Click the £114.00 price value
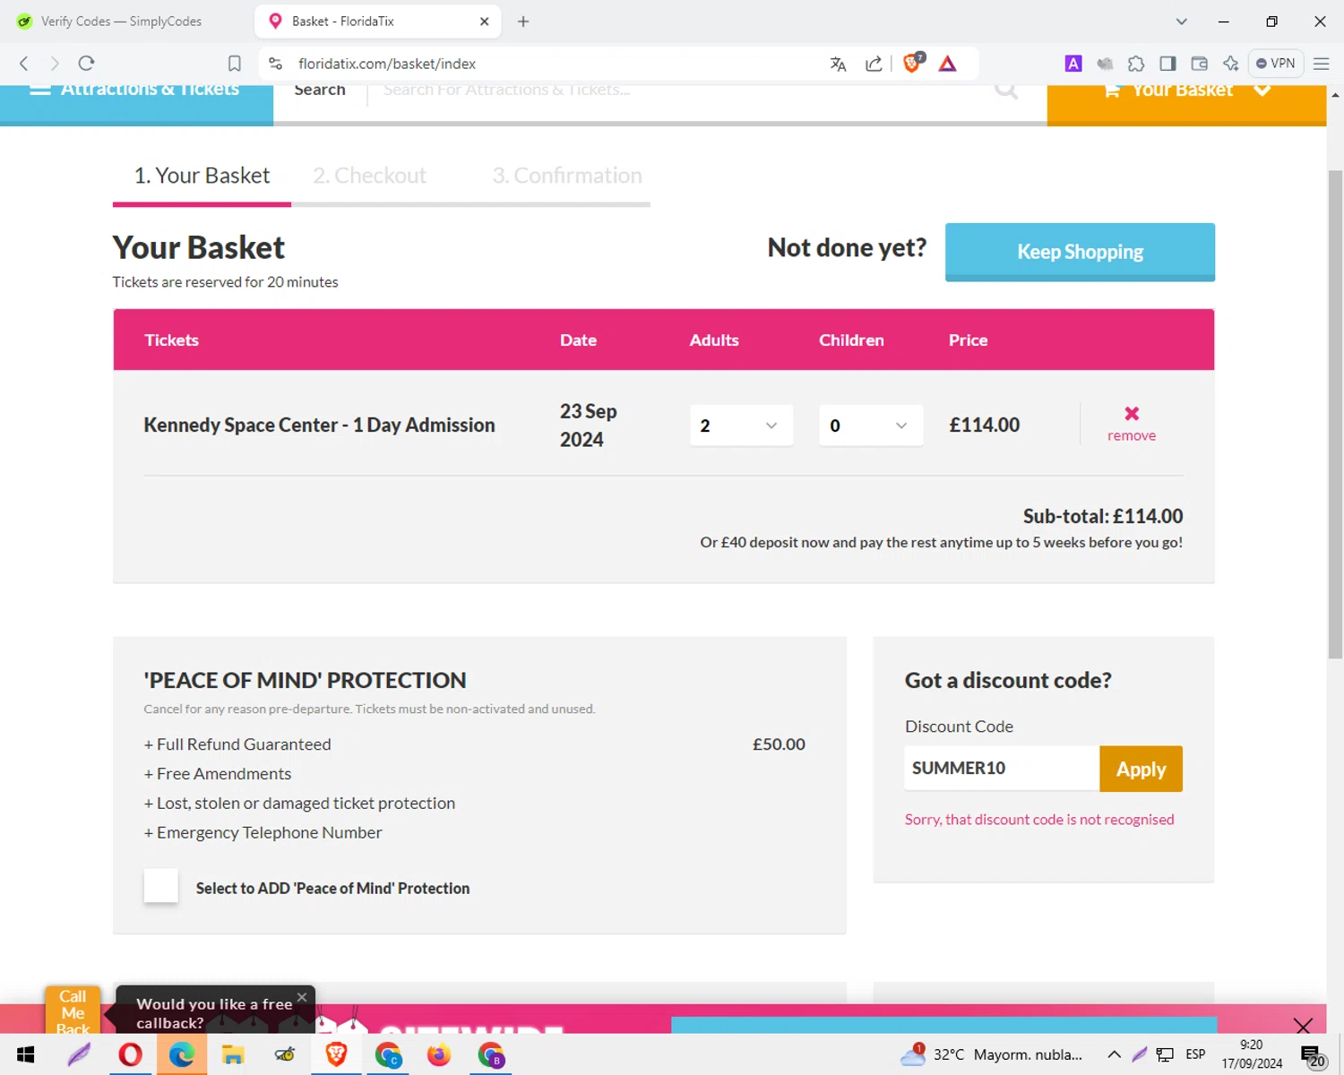1344x1075 pixels. click(984, 426)
